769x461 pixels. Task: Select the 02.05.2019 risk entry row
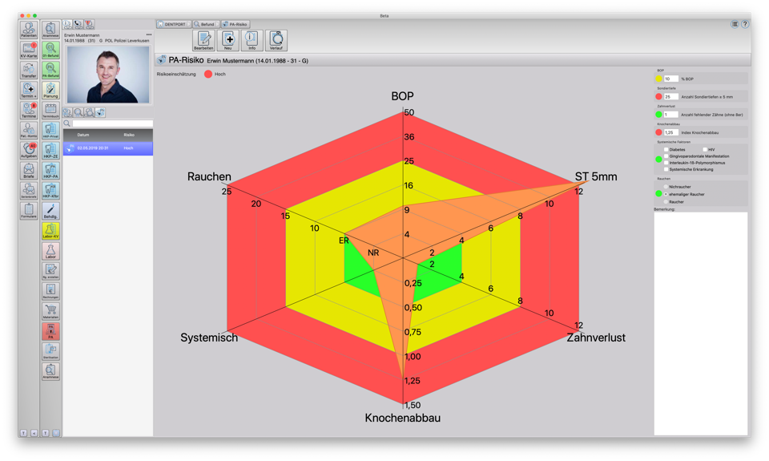pyautogui.click(x=107, y=148)
